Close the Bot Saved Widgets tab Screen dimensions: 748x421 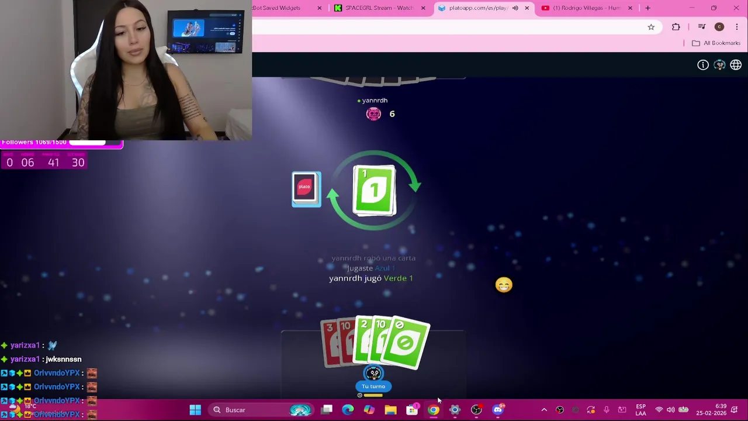[319, 8]
